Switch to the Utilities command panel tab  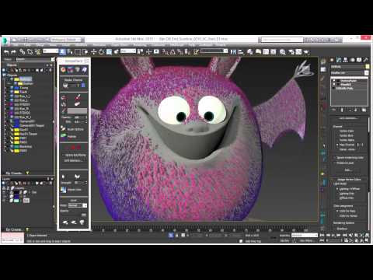click(x=365, y=60)
